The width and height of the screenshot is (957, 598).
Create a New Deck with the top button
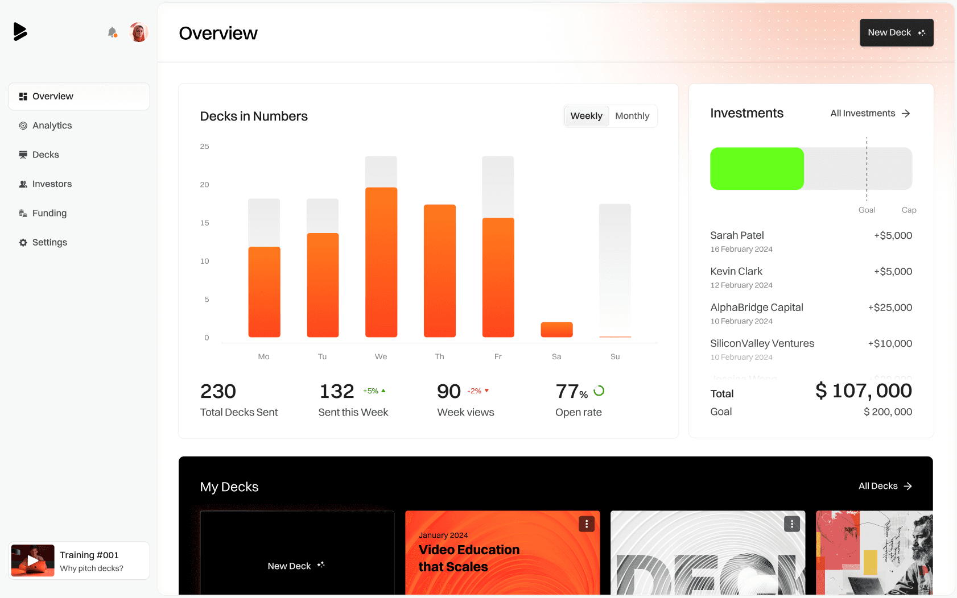tap(896, 32)
